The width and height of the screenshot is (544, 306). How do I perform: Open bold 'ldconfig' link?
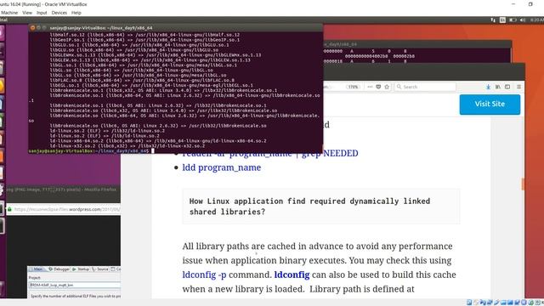[x=292, y=275]
